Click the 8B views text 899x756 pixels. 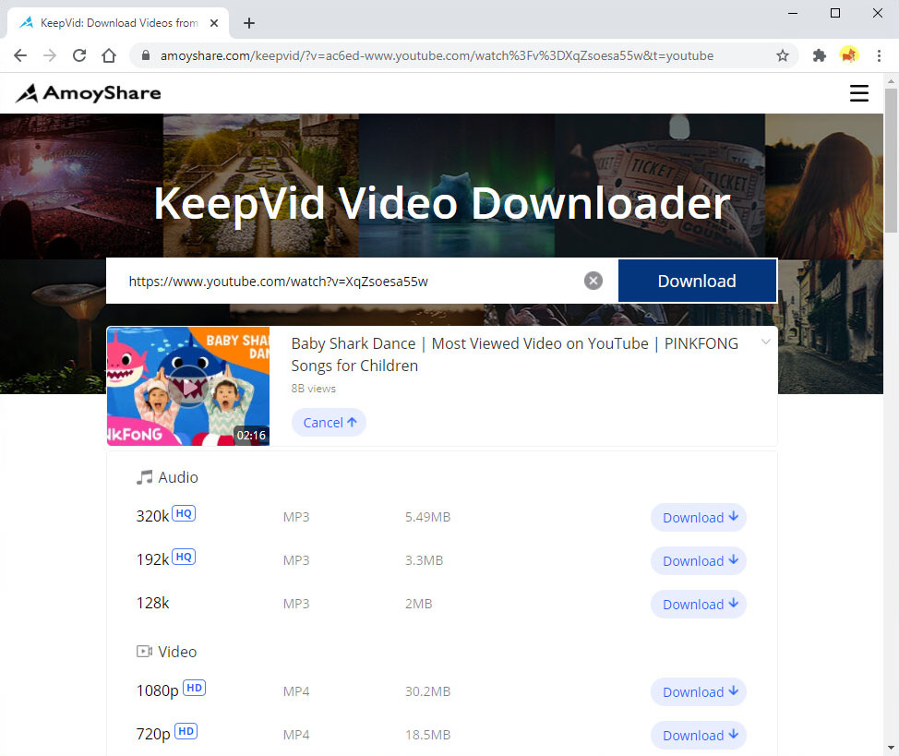[x=314, y=389]
